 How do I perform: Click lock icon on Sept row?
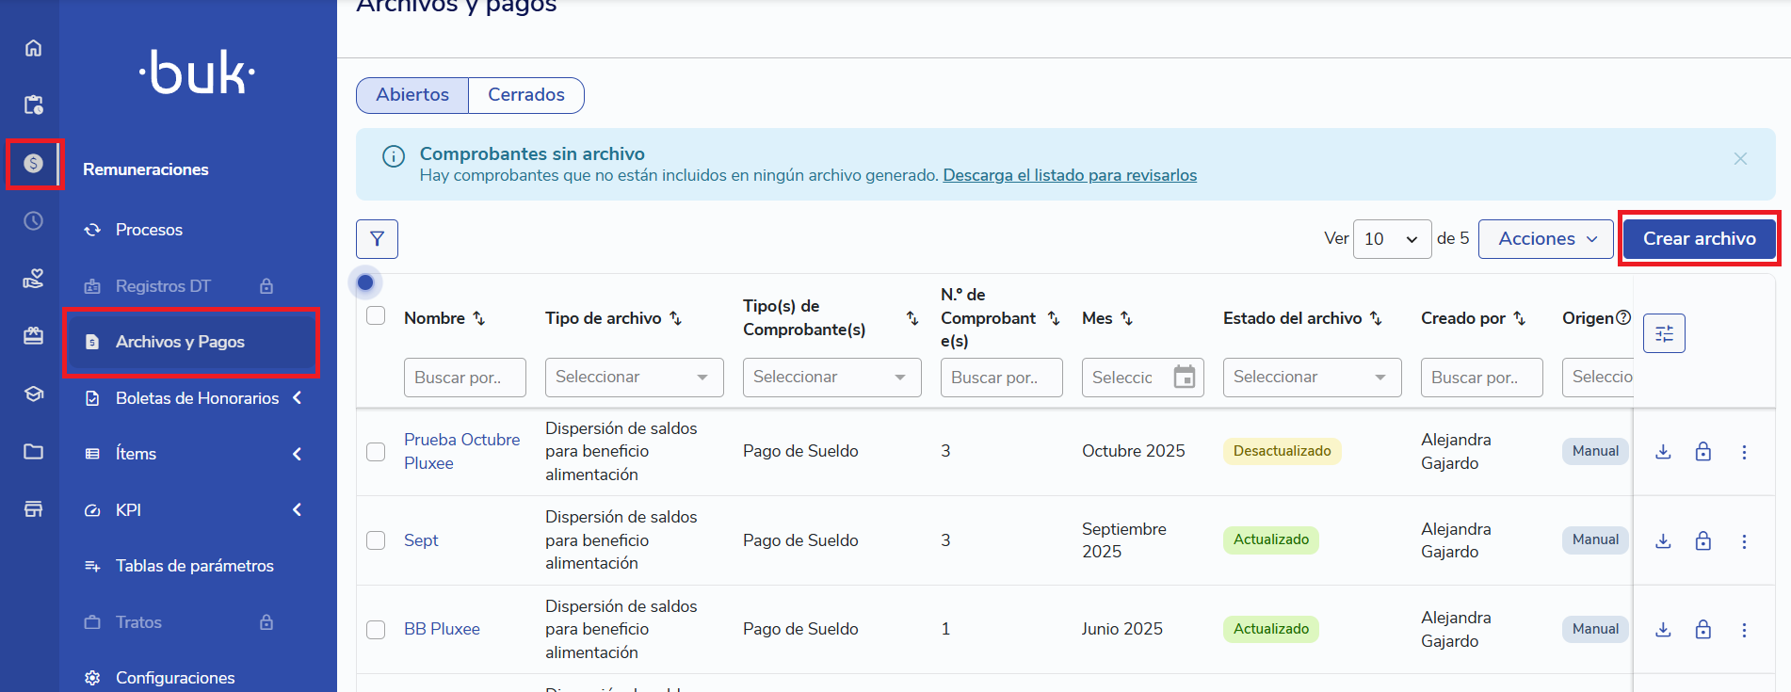click(x=1702, y=540)
